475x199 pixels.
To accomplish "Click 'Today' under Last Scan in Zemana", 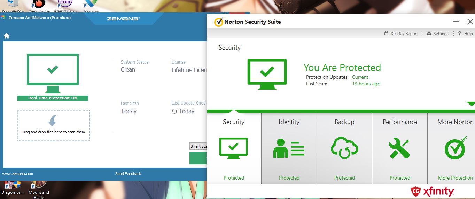I will (129, 111).
